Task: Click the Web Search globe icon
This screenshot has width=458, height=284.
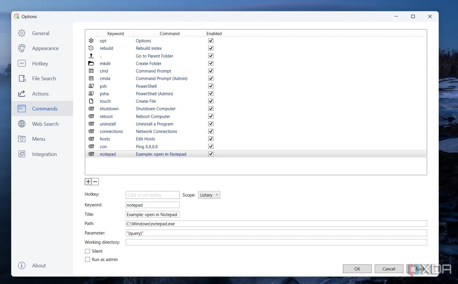Action: pos(22,124)
